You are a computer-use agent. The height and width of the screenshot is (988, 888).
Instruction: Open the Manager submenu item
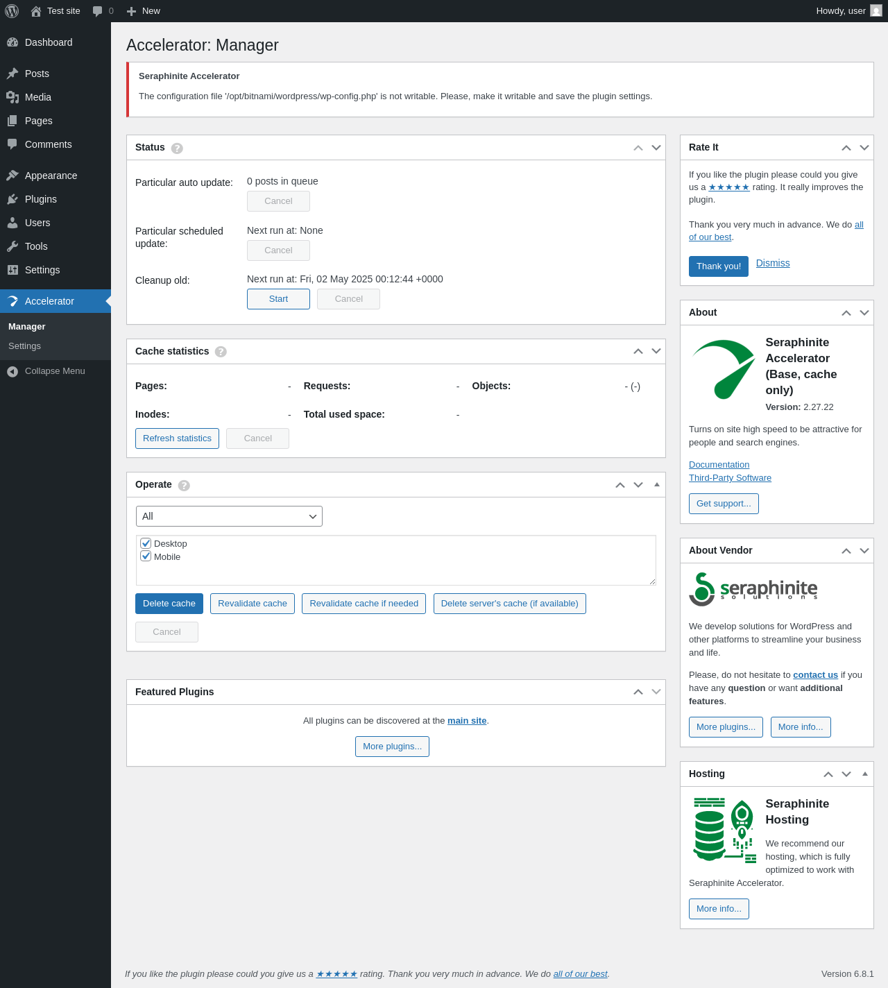click(x=55, y=327)
